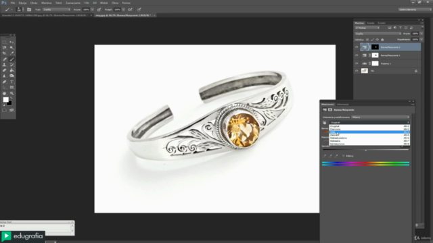Select the Rectangular Marquee tool
This screenshot has height=243, width=433.
click(5, 42)
